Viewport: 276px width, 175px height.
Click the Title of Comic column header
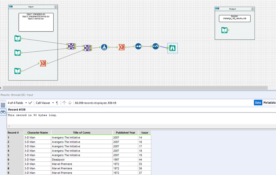(x=82, y=133)
